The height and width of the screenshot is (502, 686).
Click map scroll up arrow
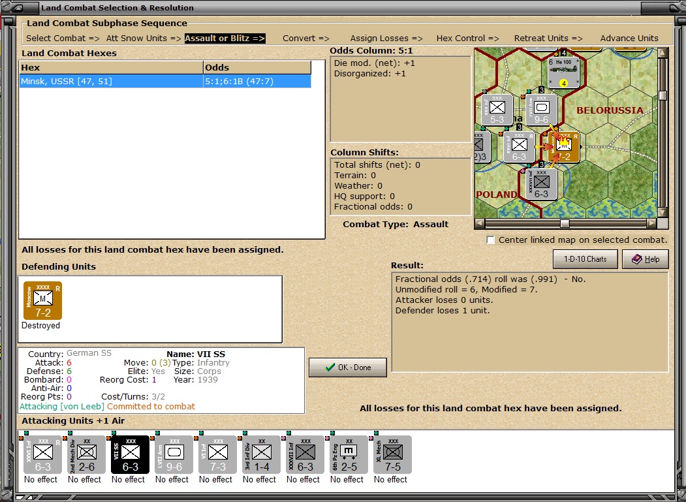(x=663, y=52)
